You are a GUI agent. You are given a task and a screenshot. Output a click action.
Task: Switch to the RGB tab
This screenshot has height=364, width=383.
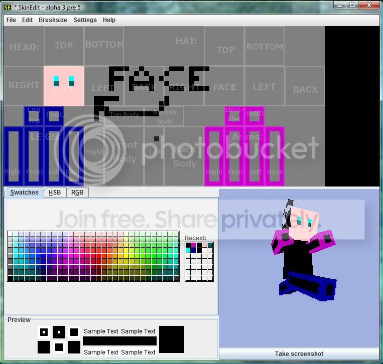pos(77,193)
